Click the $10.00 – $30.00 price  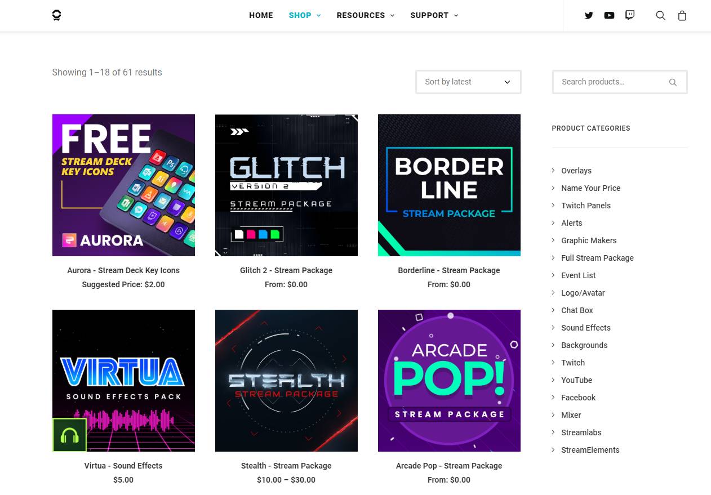click(x=286, y=480)
